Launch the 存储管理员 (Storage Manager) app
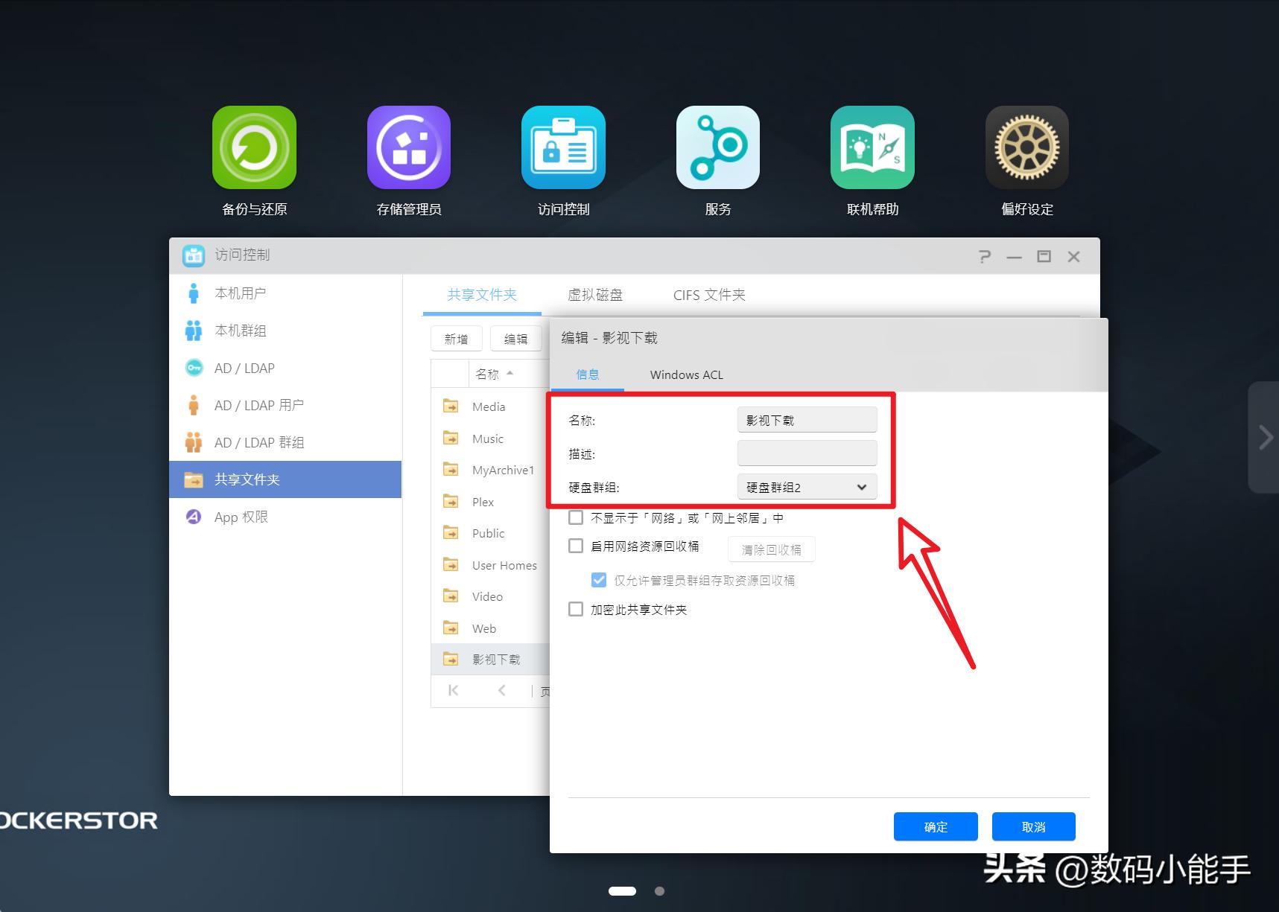1279x912 pixels. (408, 147)
